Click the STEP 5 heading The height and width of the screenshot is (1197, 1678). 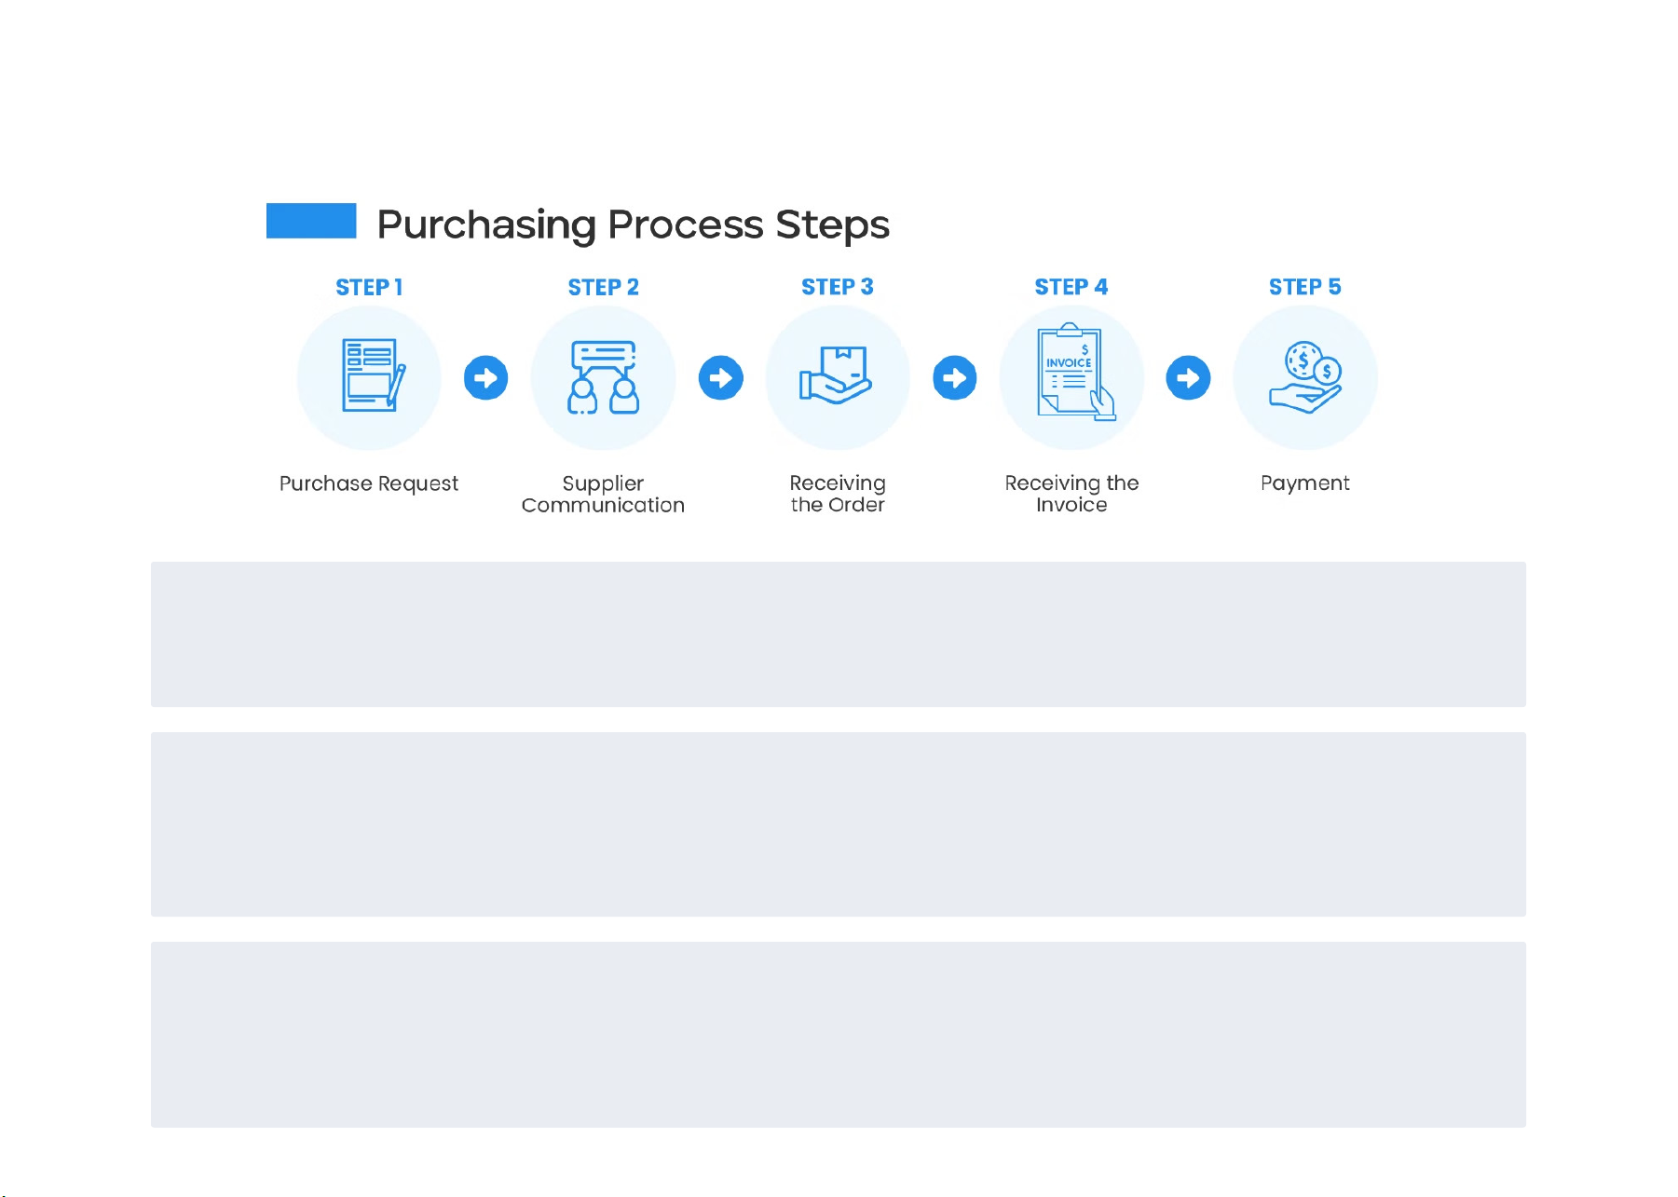[x=1305, y=287]
